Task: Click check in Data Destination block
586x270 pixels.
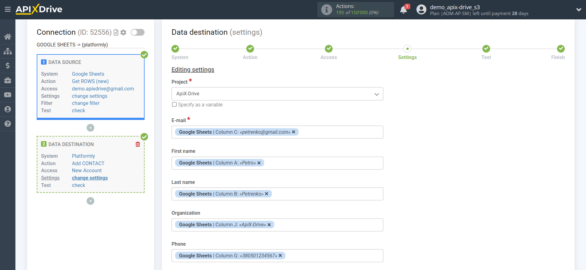Action: point(79,185)
